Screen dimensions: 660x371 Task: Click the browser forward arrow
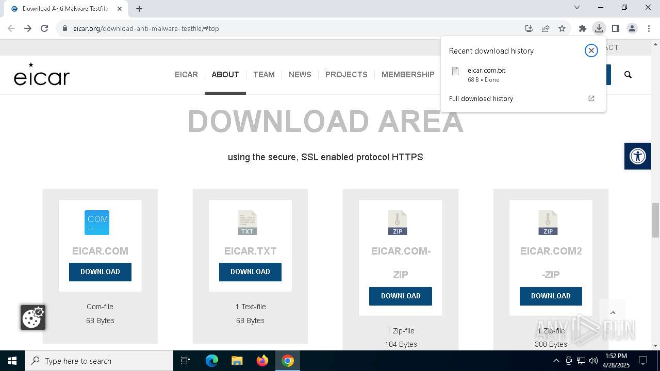28,28
